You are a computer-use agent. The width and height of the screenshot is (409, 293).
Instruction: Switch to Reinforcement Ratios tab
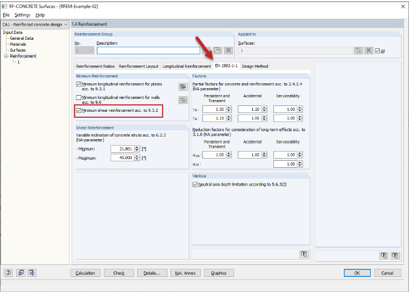95,66
